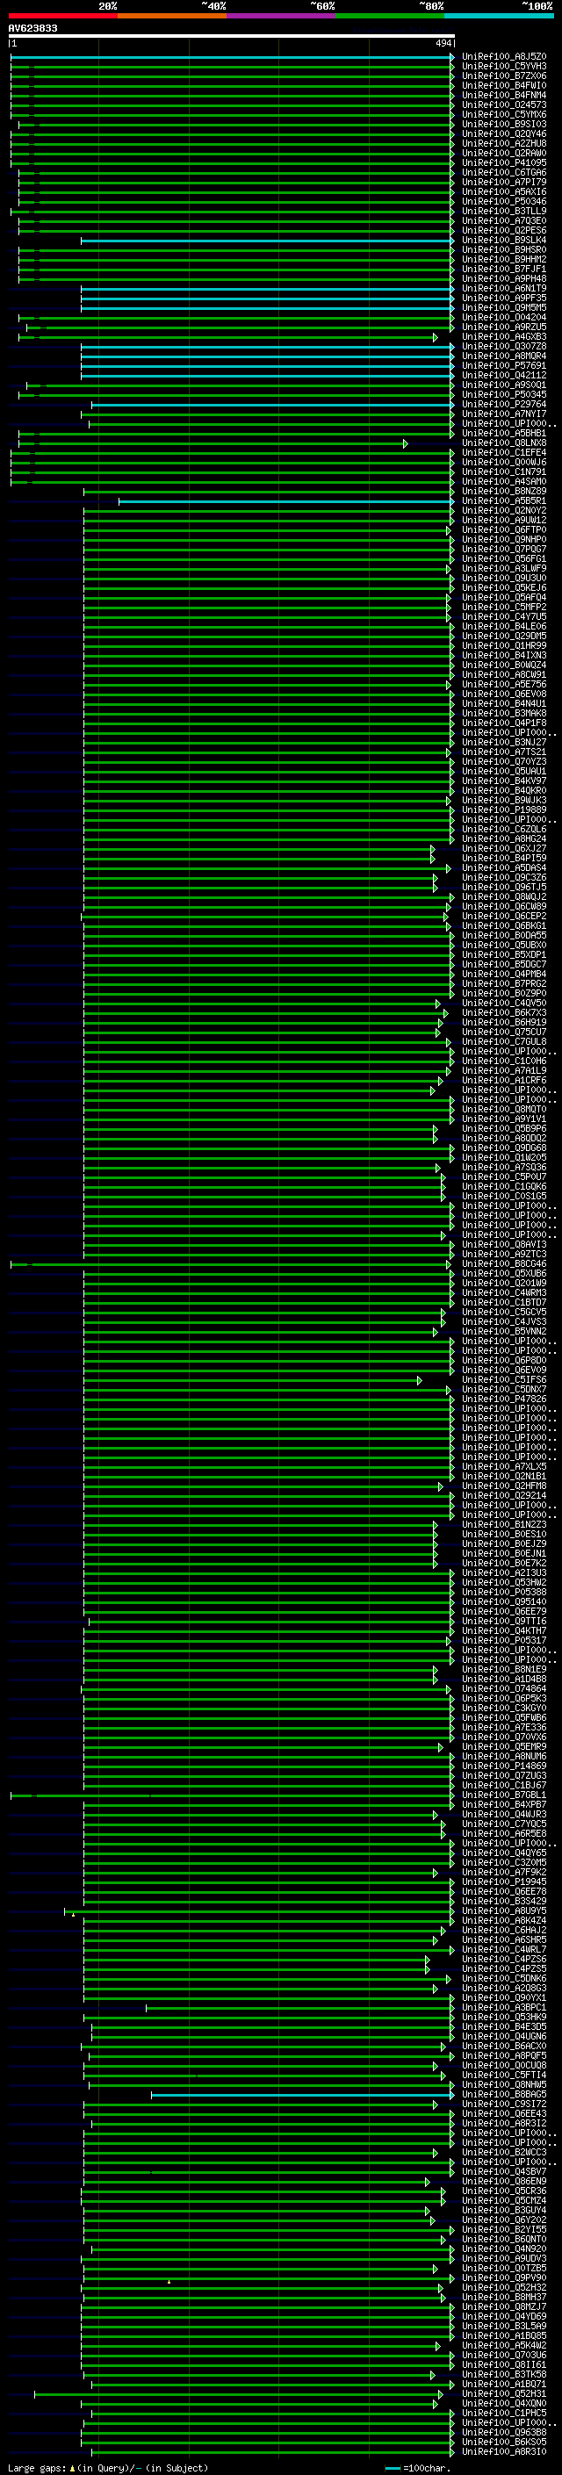Image resolution: width=562 pixels, height=2475 pixels.
Task: Select label UniRef100_B3TLL9
Action: point(504,212)
